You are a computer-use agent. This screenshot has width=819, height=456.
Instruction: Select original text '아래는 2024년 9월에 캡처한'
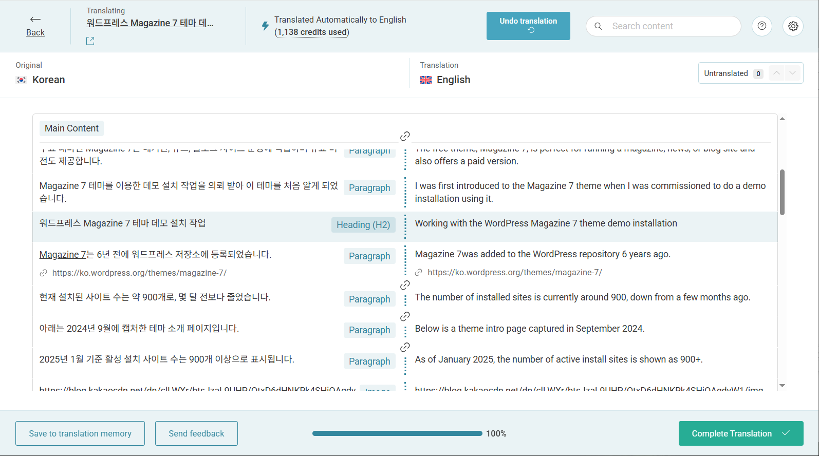coord(139,329)
